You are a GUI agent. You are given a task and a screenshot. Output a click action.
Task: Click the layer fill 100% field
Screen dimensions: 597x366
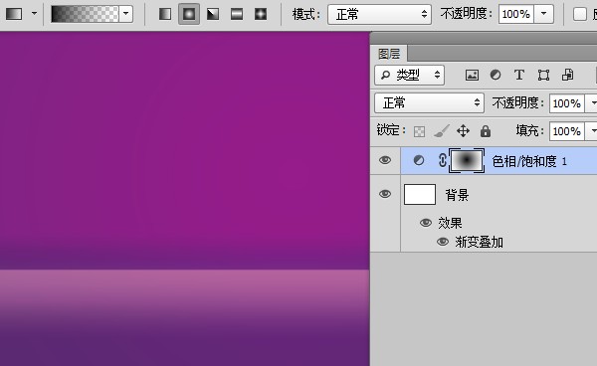(x=566, y=131)
